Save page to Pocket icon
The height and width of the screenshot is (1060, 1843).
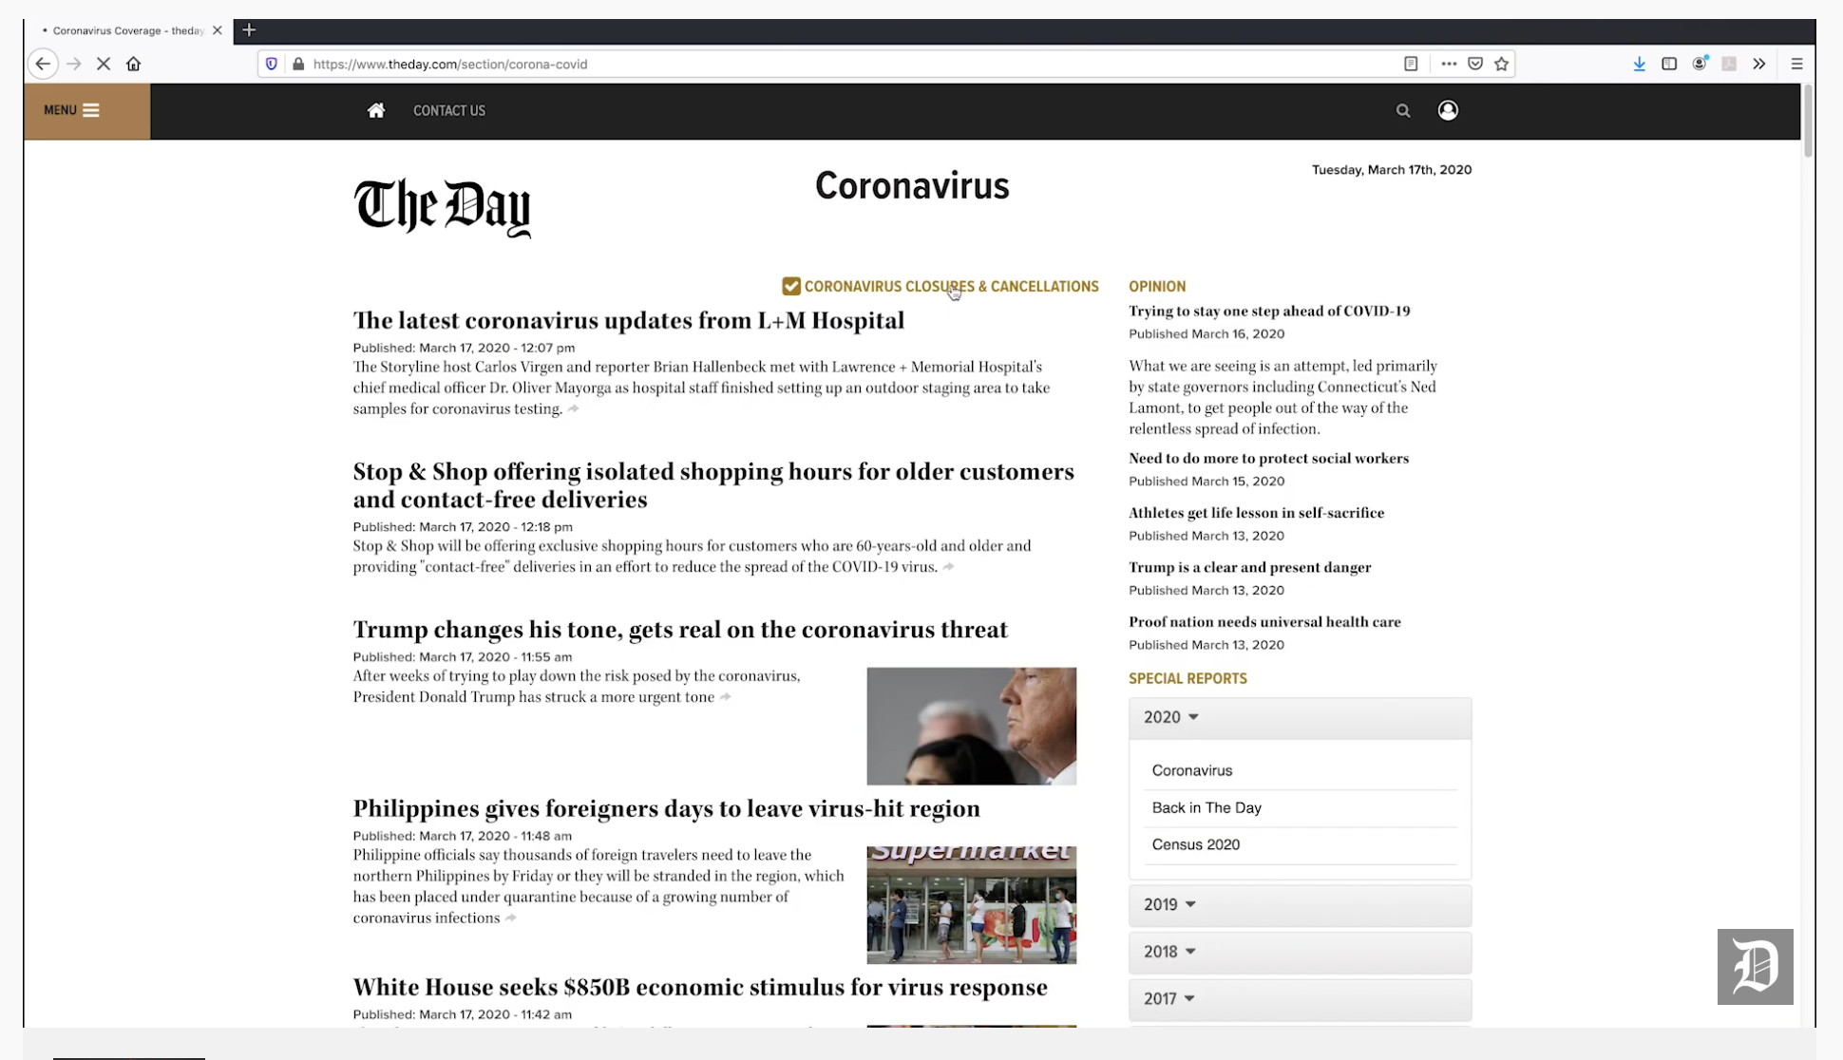click(1474, 64)
